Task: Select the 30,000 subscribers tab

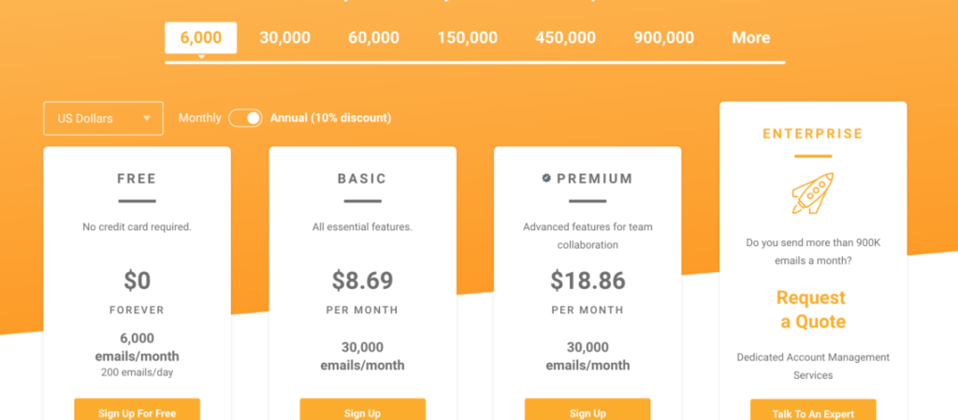Action: coord(284,37)
